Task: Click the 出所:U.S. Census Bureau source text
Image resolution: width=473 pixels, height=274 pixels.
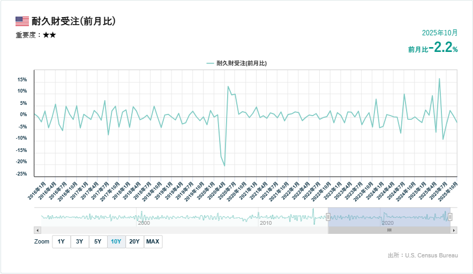Action: [423, 255]
